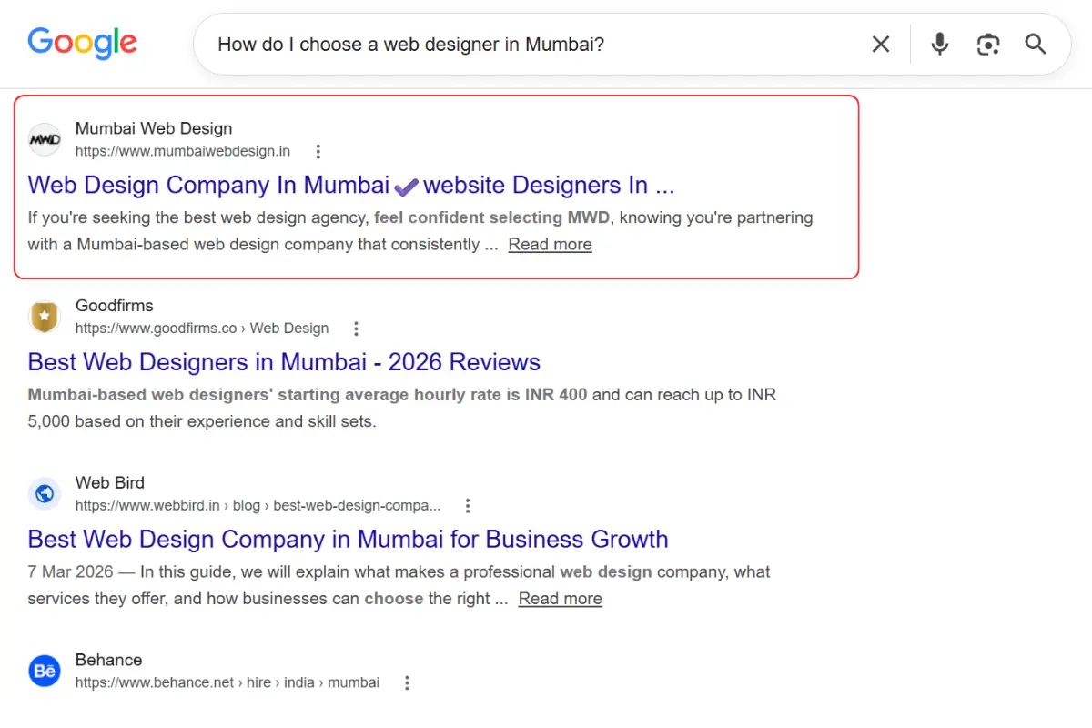The height and width of the screenshot is (728, 1092).
Task: Open the three-dot menu for mumbaiwebdesign.in result
Action: point(318,151)
